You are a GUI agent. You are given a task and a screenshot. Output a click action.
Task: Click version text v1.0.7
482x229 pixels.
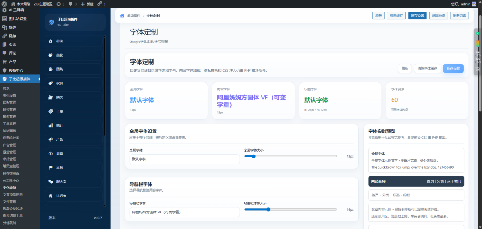[98, 218]
